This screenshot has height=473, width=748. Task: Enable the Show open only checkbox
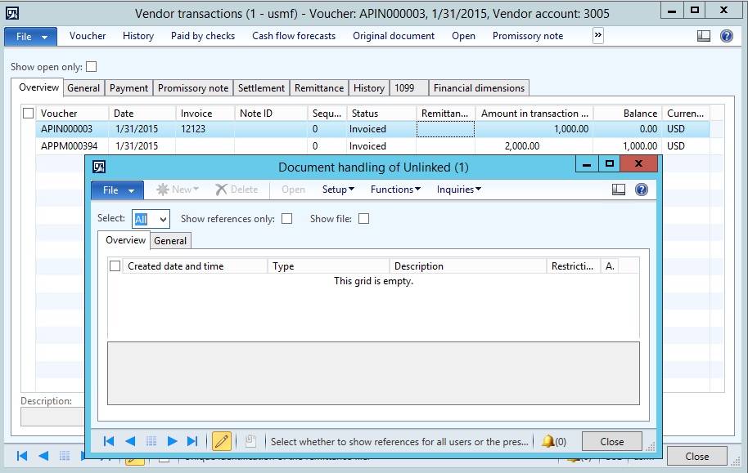tap(92, 66)
